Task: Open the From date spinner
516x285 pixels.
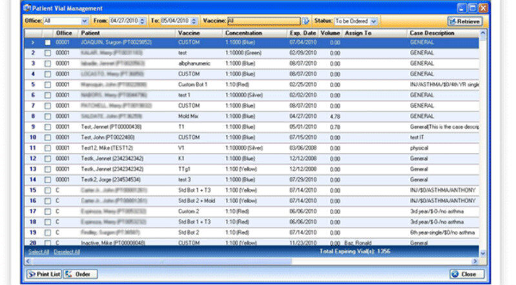Action: click(143, 21)
